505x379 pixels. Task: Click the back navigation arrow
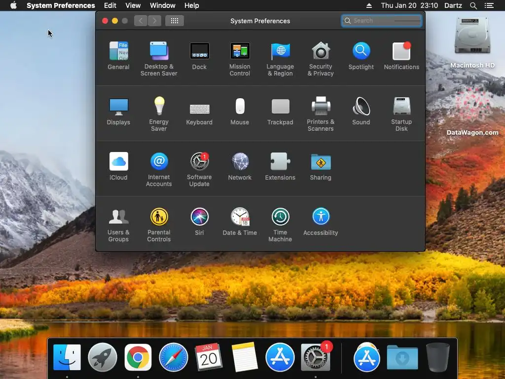[141, 21]
